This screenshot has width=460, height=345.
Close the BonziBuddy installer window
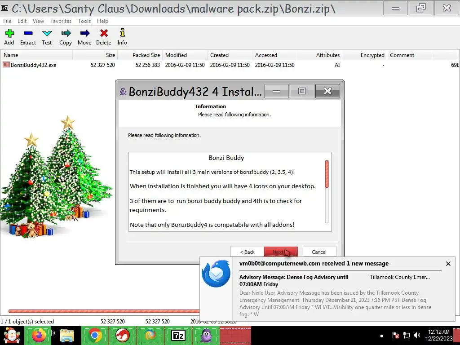[x=327, y=91]
